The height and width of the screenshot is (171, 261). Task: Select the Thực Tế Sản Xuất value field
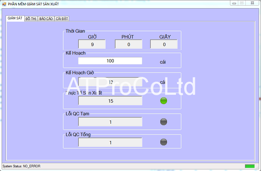[110, 101]
